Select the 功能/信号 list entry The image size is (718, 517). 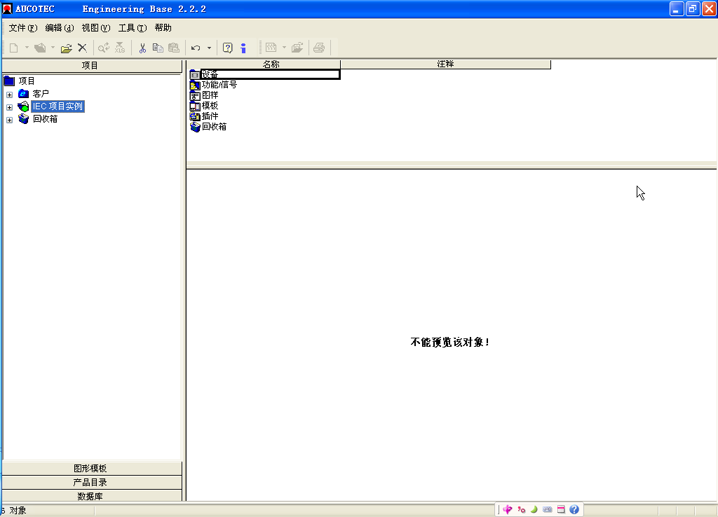[x=219, y=85]
